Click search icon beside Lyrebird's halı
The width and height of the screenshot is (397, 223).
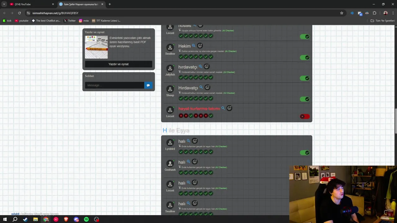click(188, 141)
